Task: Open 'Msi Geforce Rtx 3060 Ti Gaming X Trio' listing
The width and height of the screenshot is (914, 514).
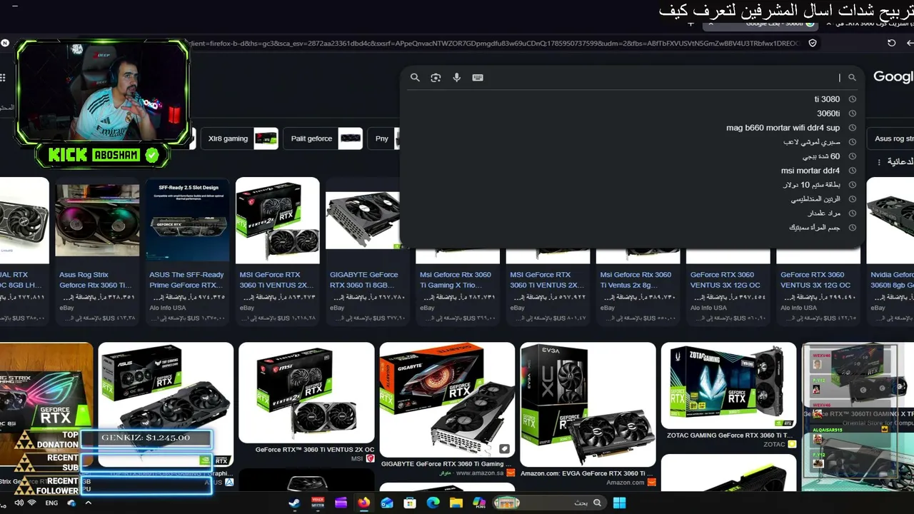Action: coord(457,279)
